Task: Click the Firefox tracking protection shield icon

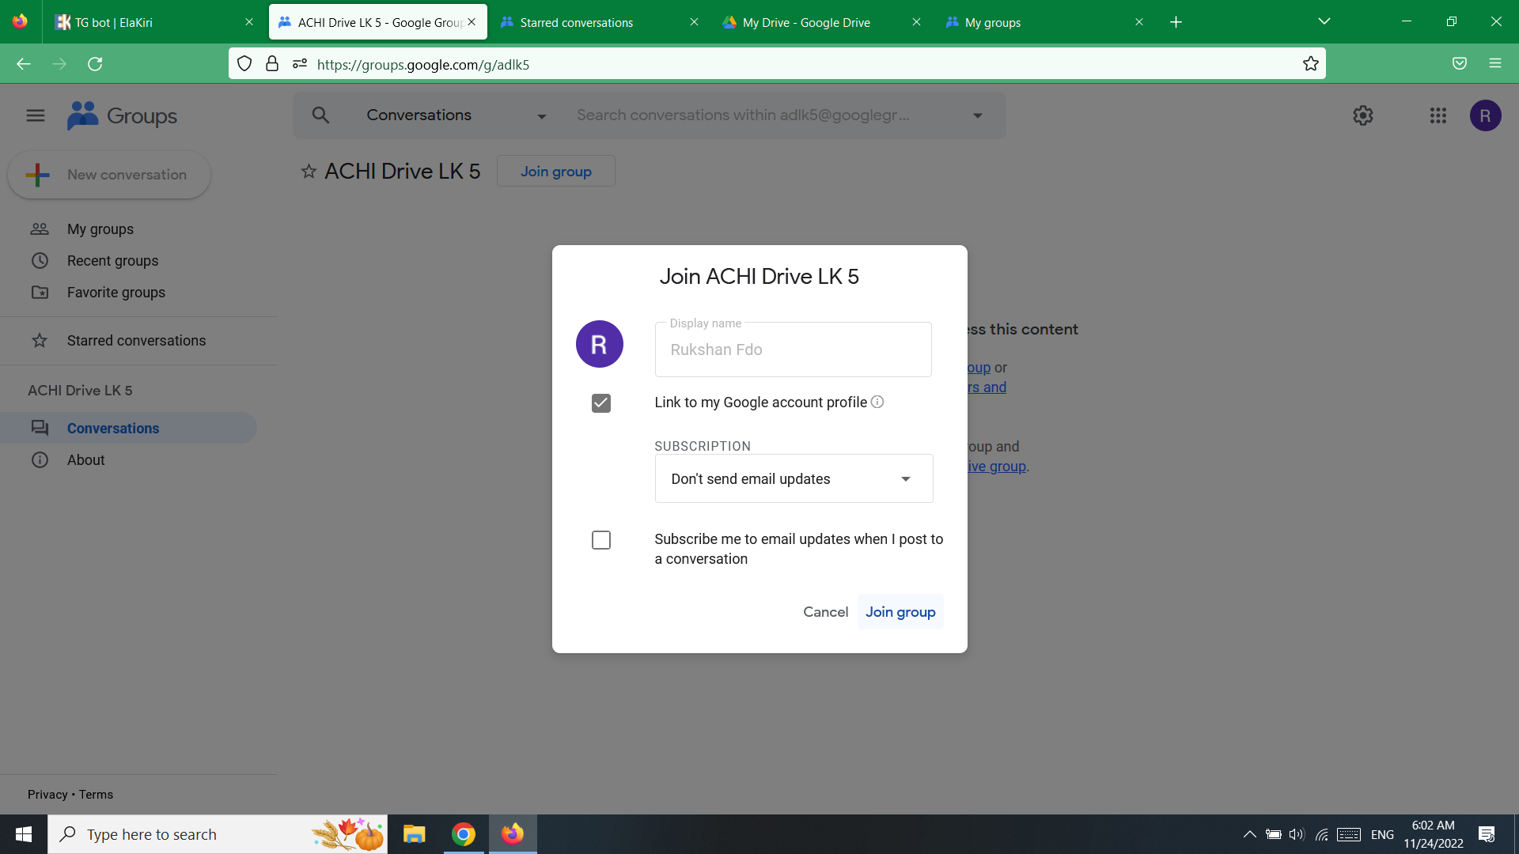Action: [244, 64]
